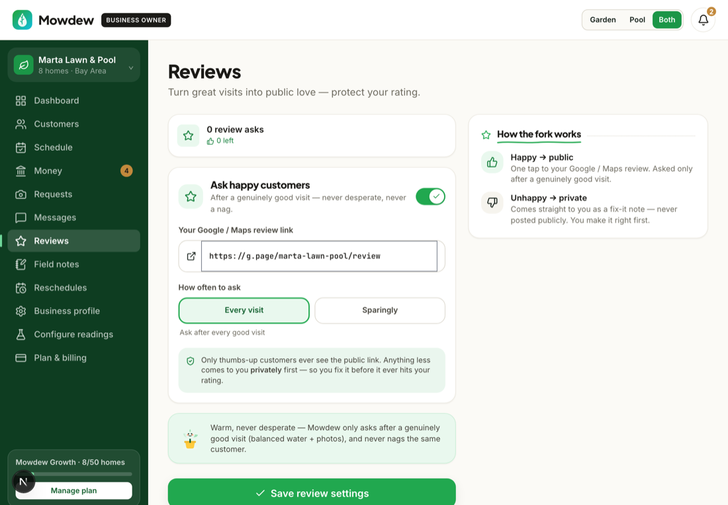Open the notifications bell
This screenshot has height=505, width=728.
coord(703,20)
